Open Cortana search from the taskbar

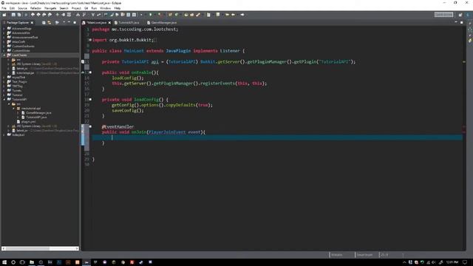click(13, 262)
